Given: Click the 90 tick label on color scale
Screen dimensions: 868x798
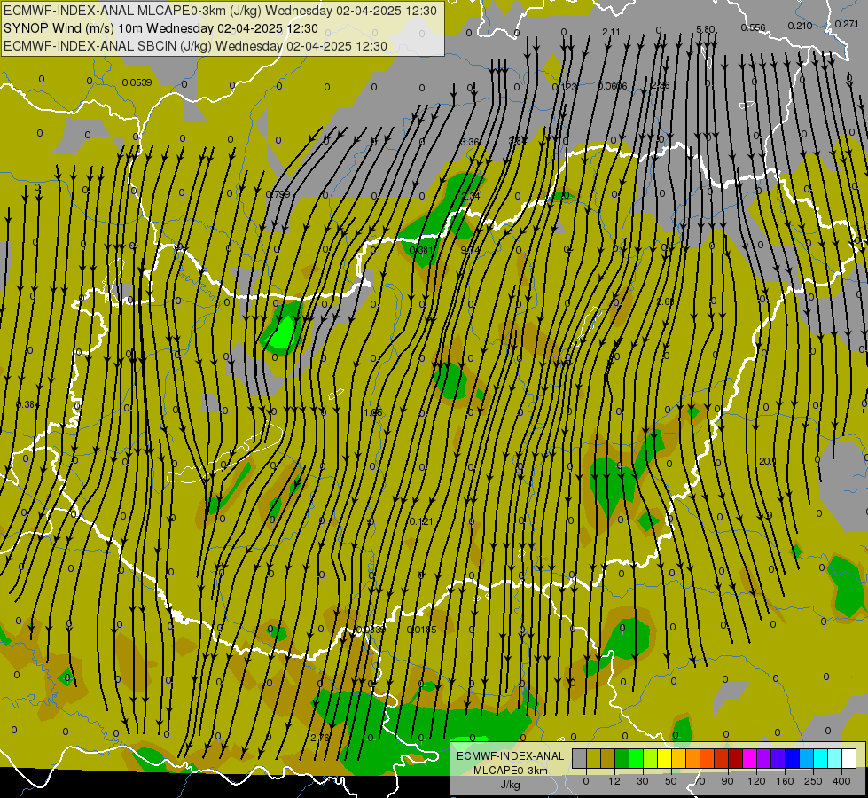Looking at the screenshot, I should (727, 781).
